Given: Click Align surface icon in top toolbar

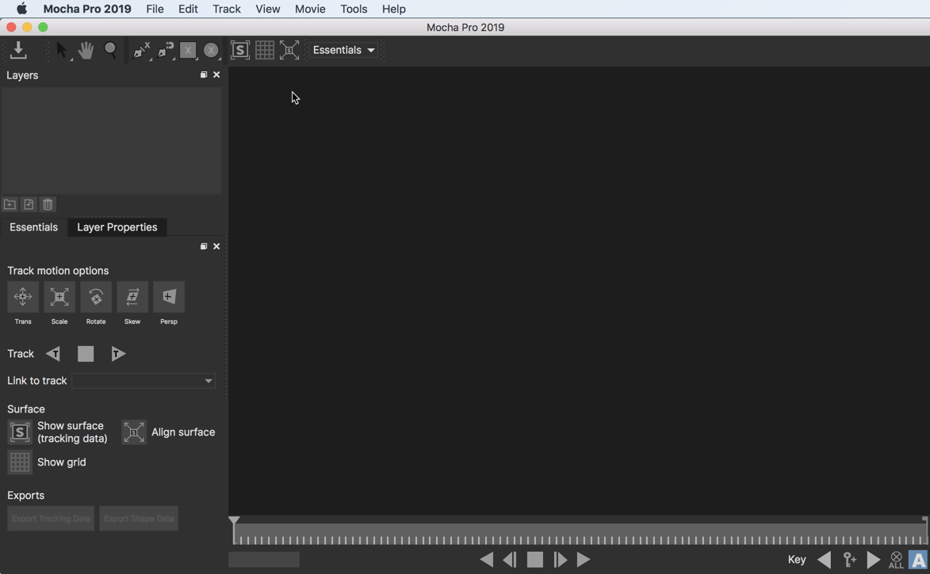Looking at the screenshot, I should point(289,51).
